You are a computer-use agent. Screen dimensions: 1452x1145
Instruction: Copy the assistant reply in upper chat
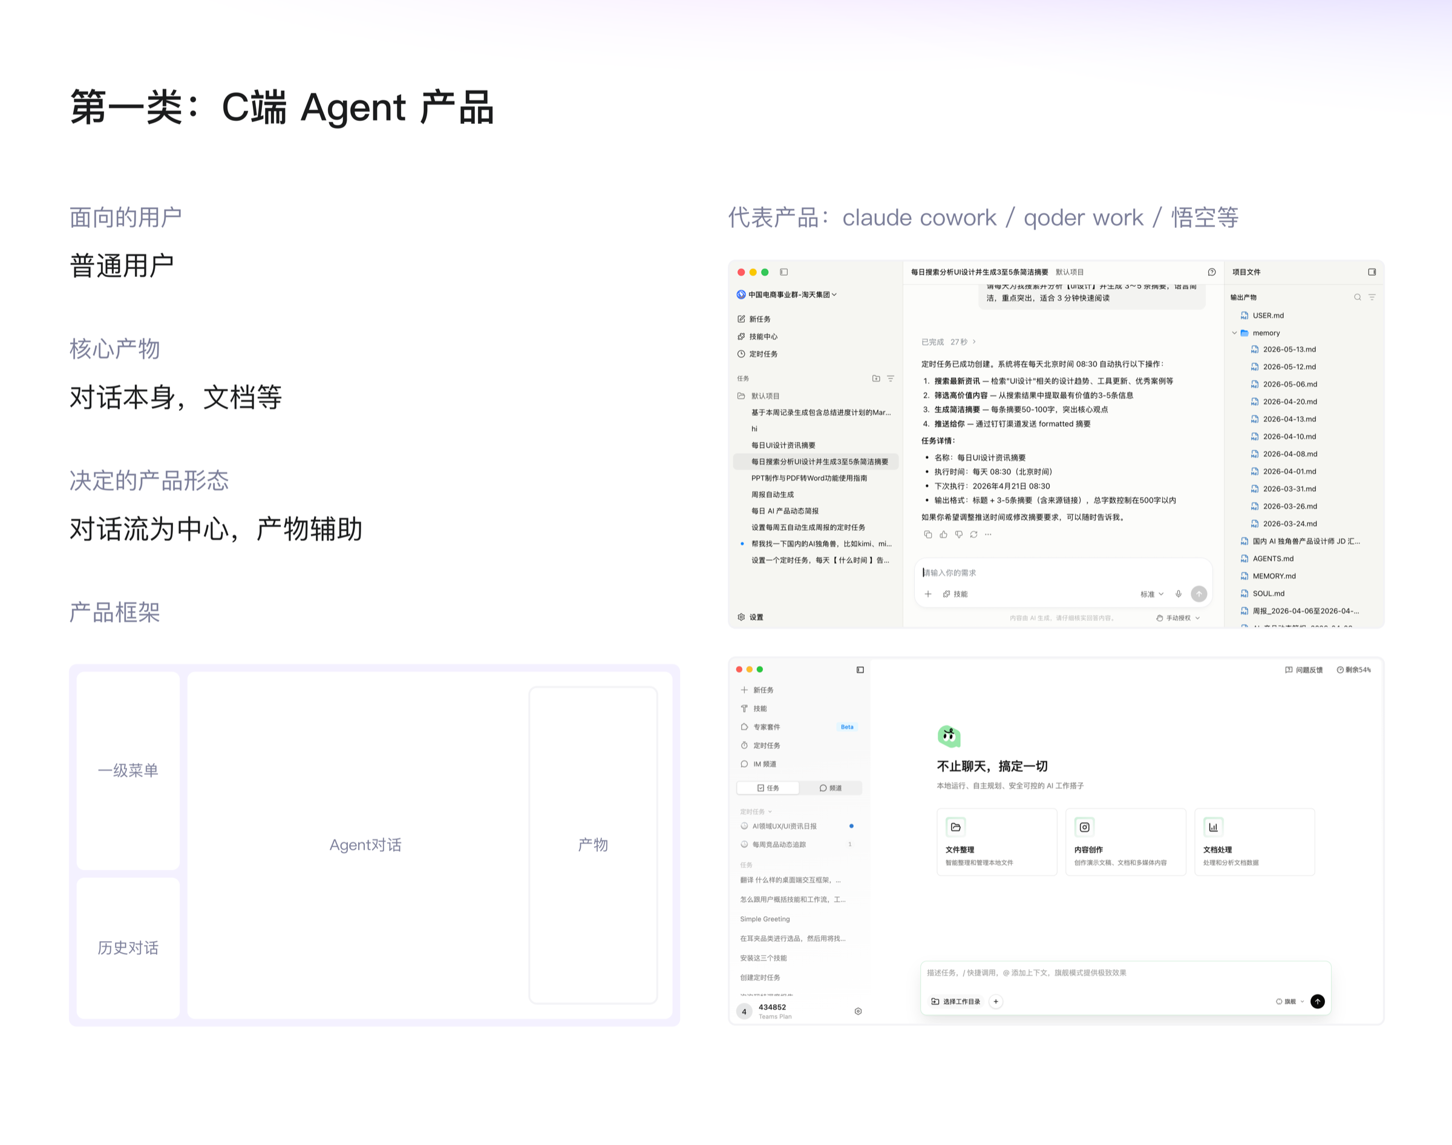928,534
